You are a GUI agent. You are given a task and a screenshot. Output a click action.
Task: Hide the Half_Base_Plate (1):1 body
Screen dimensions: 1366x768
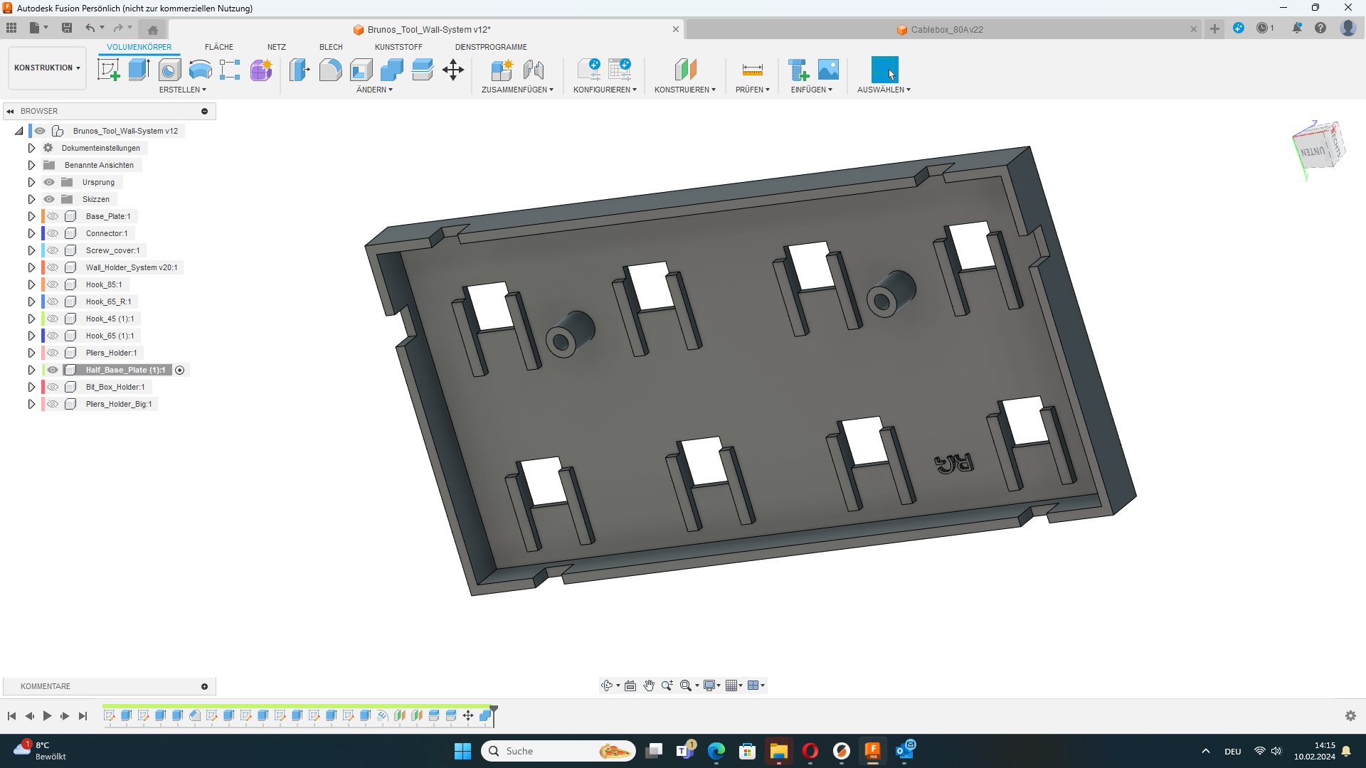53,370
